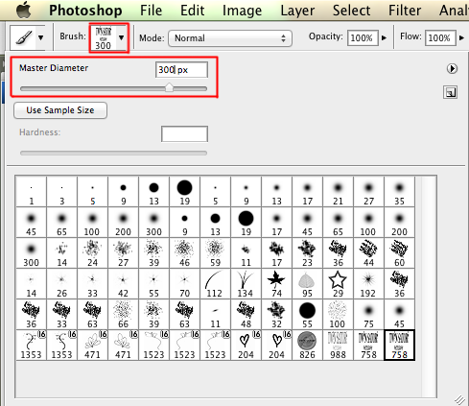The height and width of the screenshot is (406, 469).
Task: Select the dune grass 112 brush
Action: click(x=215, y=283)
